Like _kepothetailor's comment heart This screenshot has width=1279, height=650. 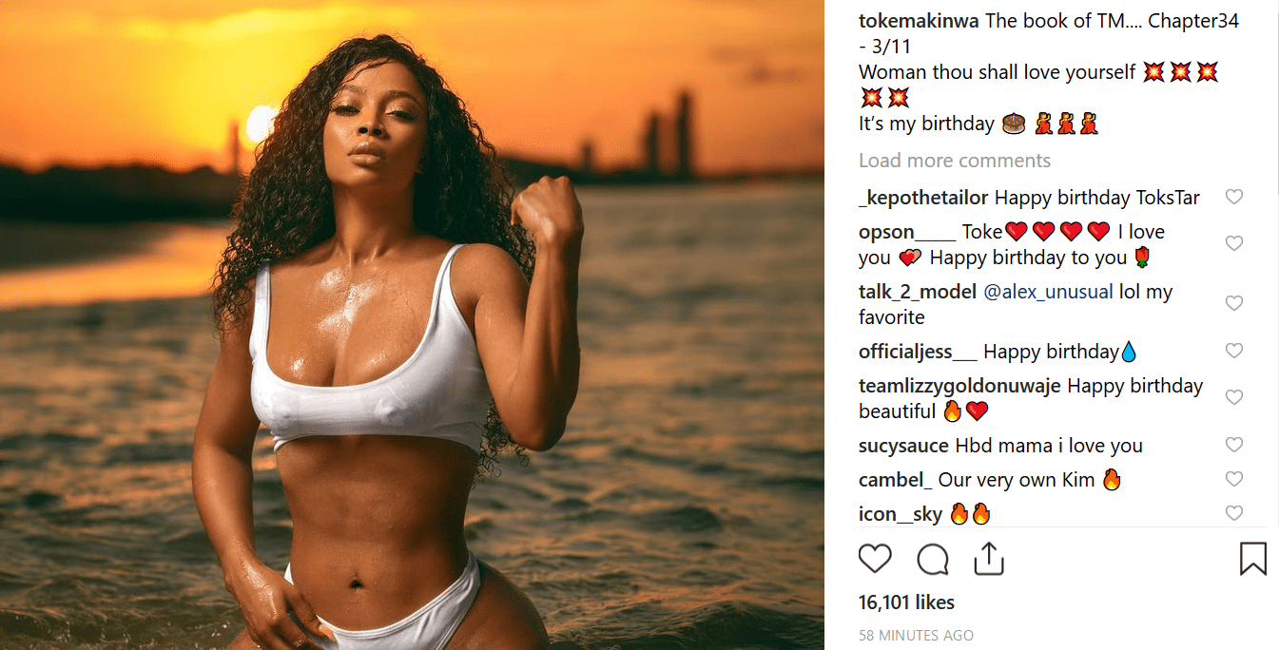point(1234,197)
